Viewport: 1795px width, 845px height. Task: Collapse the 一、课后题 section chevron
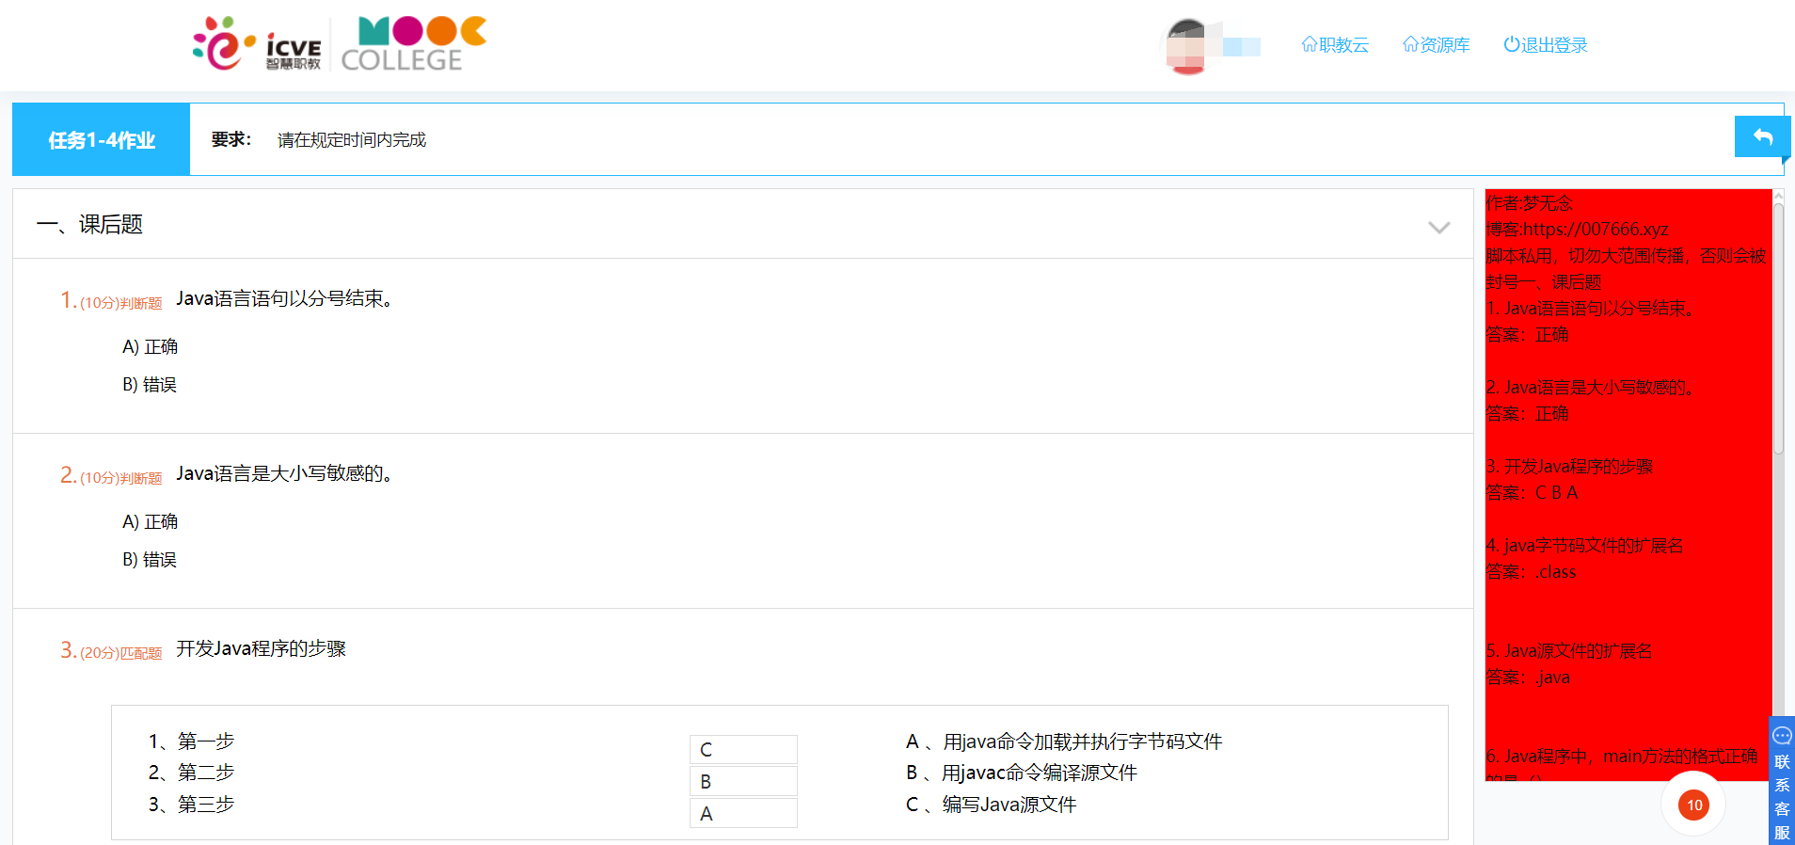pos(1438,227)
